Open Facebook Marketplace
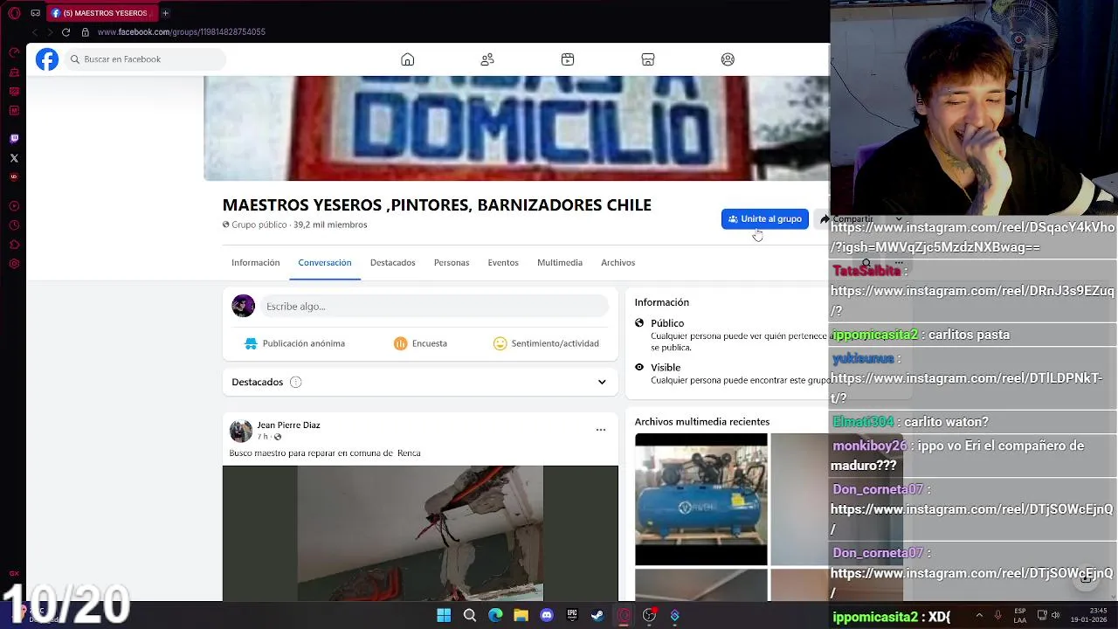Image resolution: width=1118 pixels, height=629 pixels. [648, 59]
